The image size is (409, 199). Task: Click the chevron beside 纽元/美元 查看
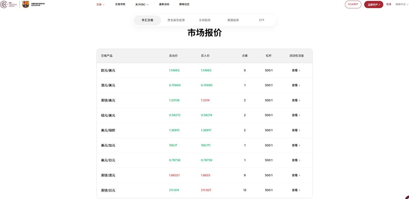click(x=299, y=115)
